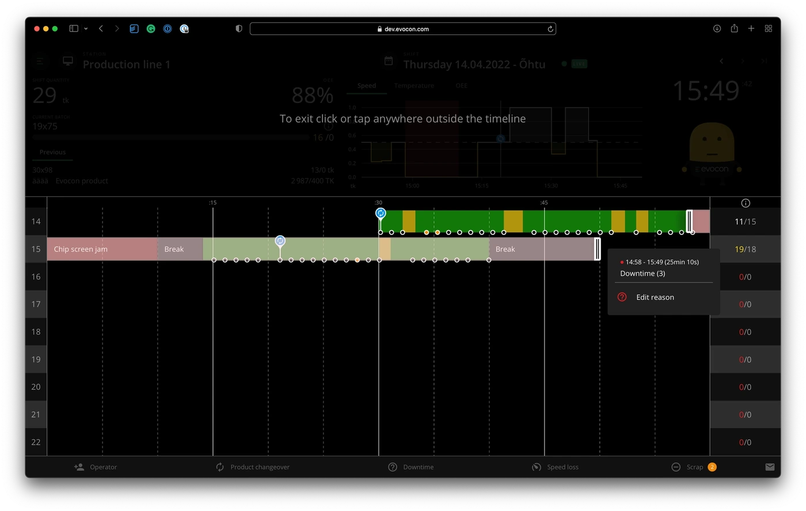Click the selection handle in row 15
The image size is (806, 511).
tap(598, 249)
